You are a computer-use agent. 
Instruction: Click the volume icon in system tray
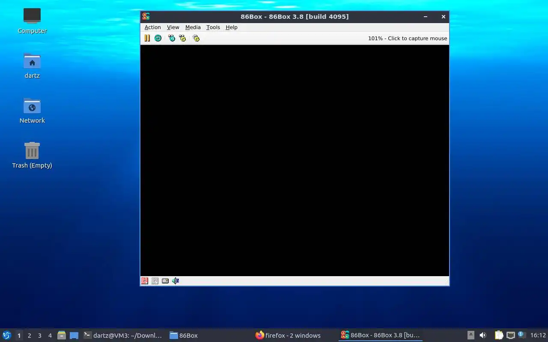(x=483, y=335)
